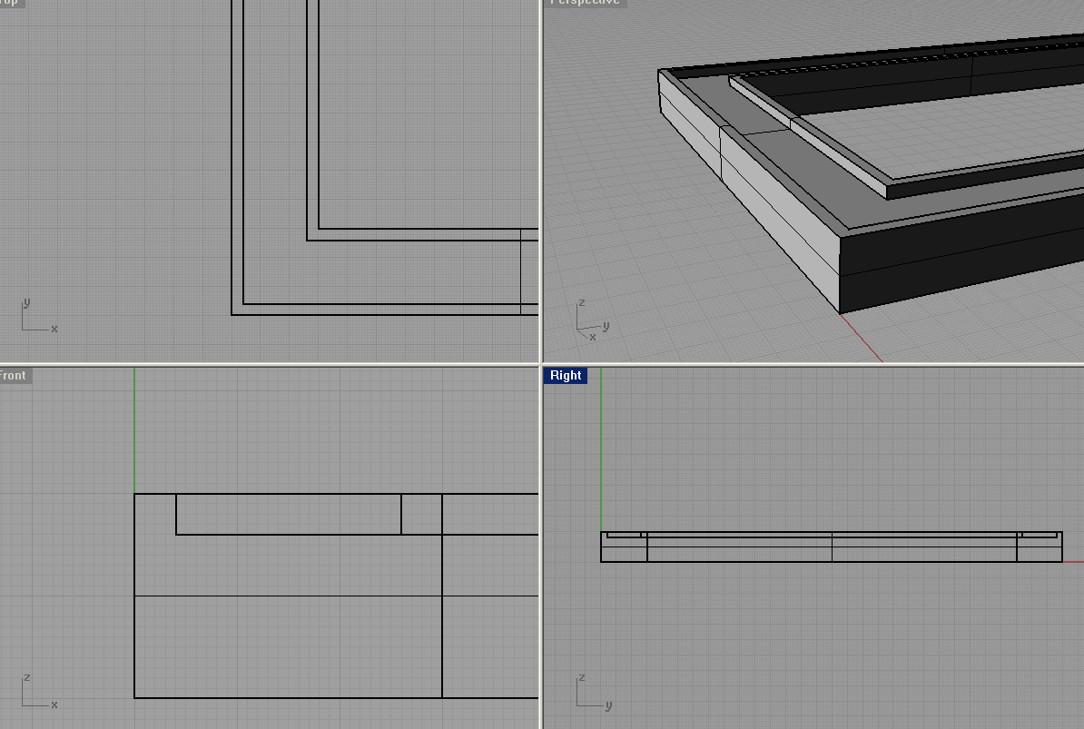Click the outermost corner of the outline in Top view
This screenshot has width=1084, height=729.
[232, 314]
